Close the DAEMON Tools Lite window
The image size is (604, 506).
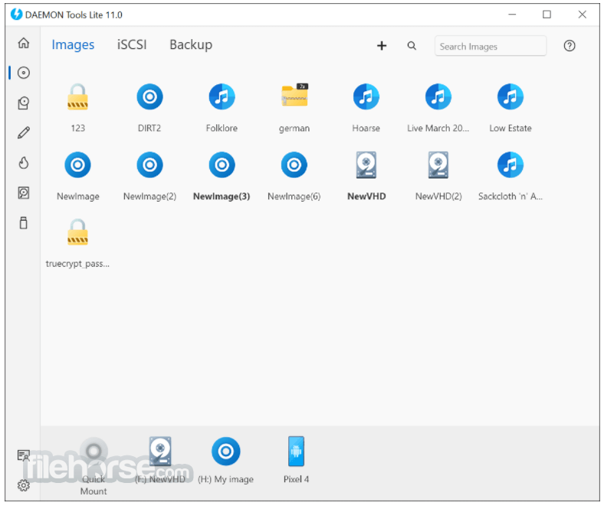[x=582, y=15]
